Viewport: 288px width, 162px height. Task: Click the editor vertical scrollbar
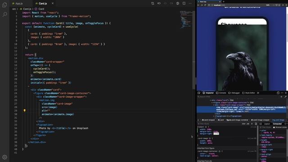194,49
